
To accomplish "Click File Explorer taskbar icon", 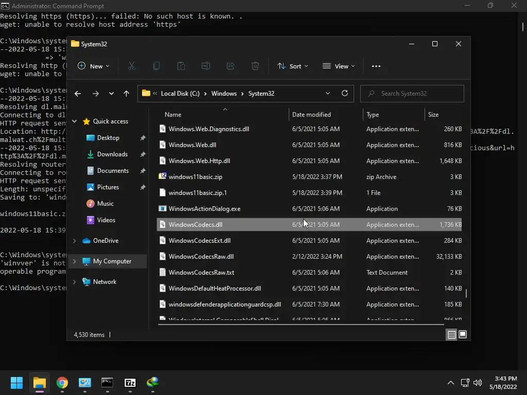I will pyautogui.click(x=39, y=383).
